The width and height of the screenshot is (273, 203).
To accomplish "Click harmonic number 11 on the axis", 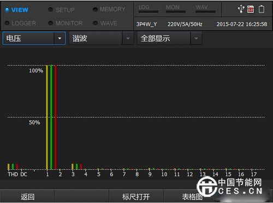I will [x=177, y=174].
